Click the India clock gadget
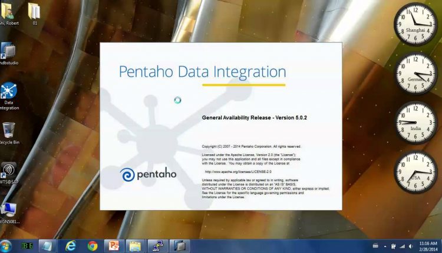The height and width of the screenshot is (253, 442). click(415, 123)
